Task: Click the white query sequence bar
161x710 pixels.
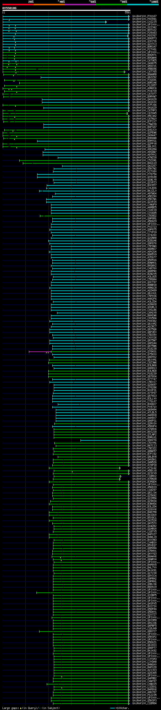Action: pos(66,11)
